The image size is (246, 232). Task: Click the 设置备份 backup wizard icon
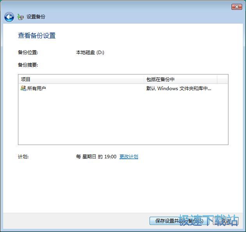pos(21,17)
